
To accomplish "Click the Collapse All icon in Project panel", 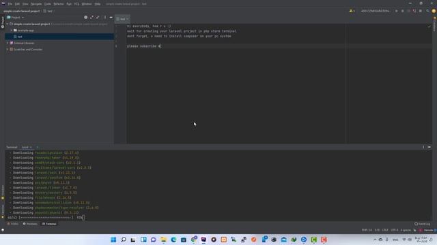I will tap(98, 18).
